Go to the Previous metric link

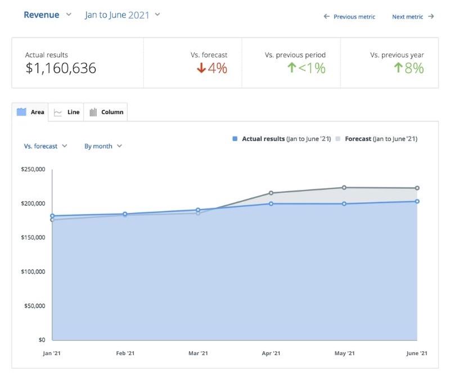[x=354, y=17]
